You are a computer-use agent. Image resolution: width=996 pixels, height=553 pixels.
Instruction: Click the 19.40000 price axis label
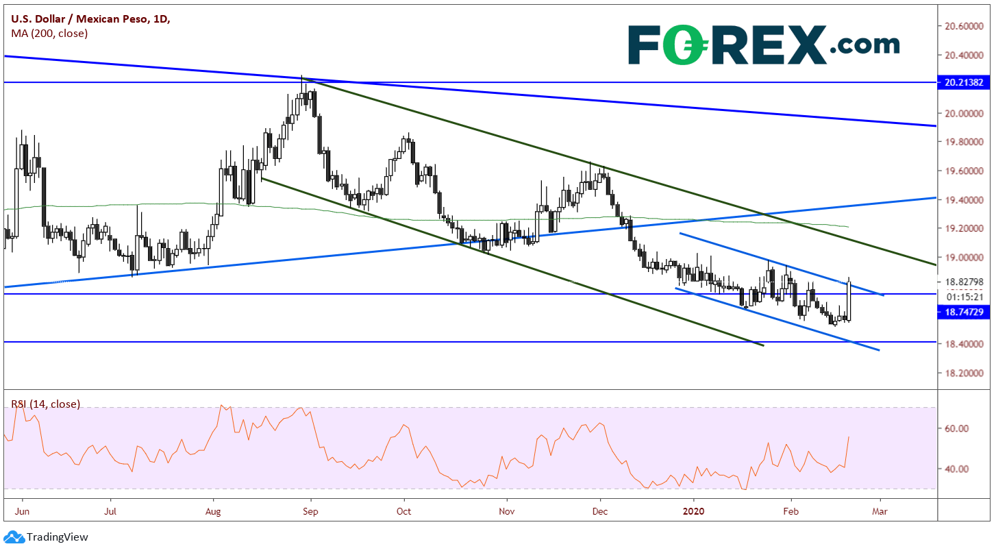pos(964,200)
